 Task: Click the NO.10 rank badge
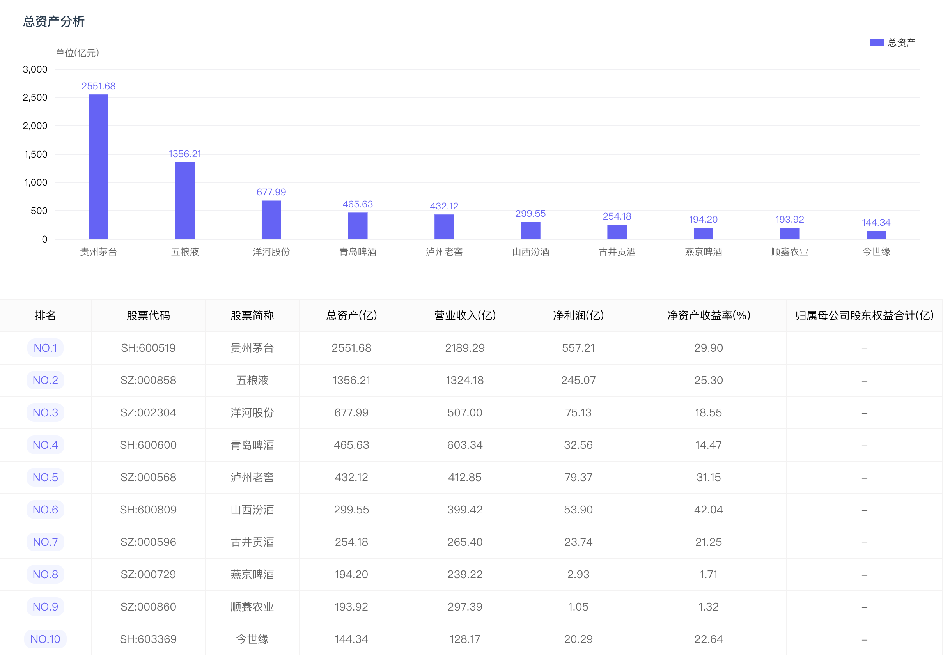[x=46, y=639]
